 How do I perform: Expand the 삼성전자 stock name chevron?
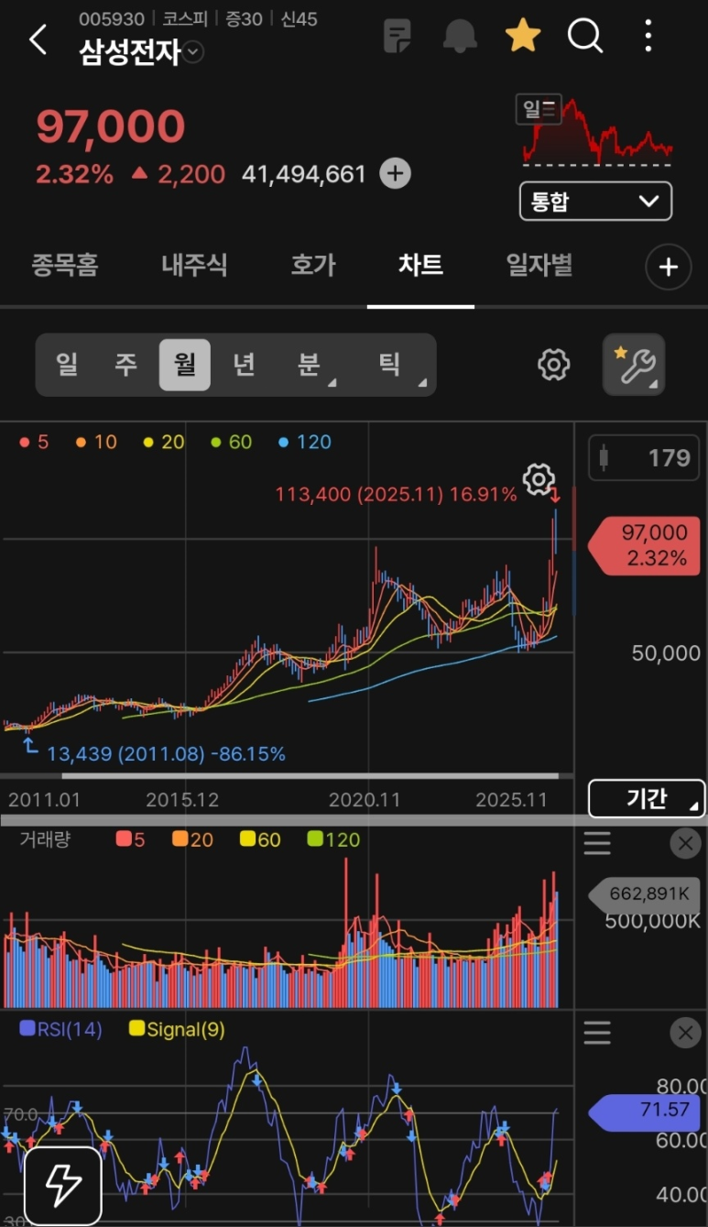tap(192, 53)
